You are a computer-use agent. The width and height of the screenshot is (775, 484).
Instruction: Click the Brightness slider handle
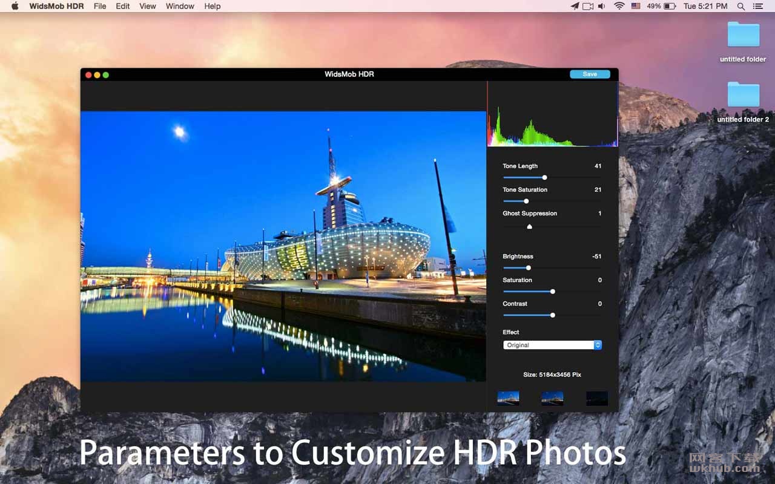pos(529,267)
